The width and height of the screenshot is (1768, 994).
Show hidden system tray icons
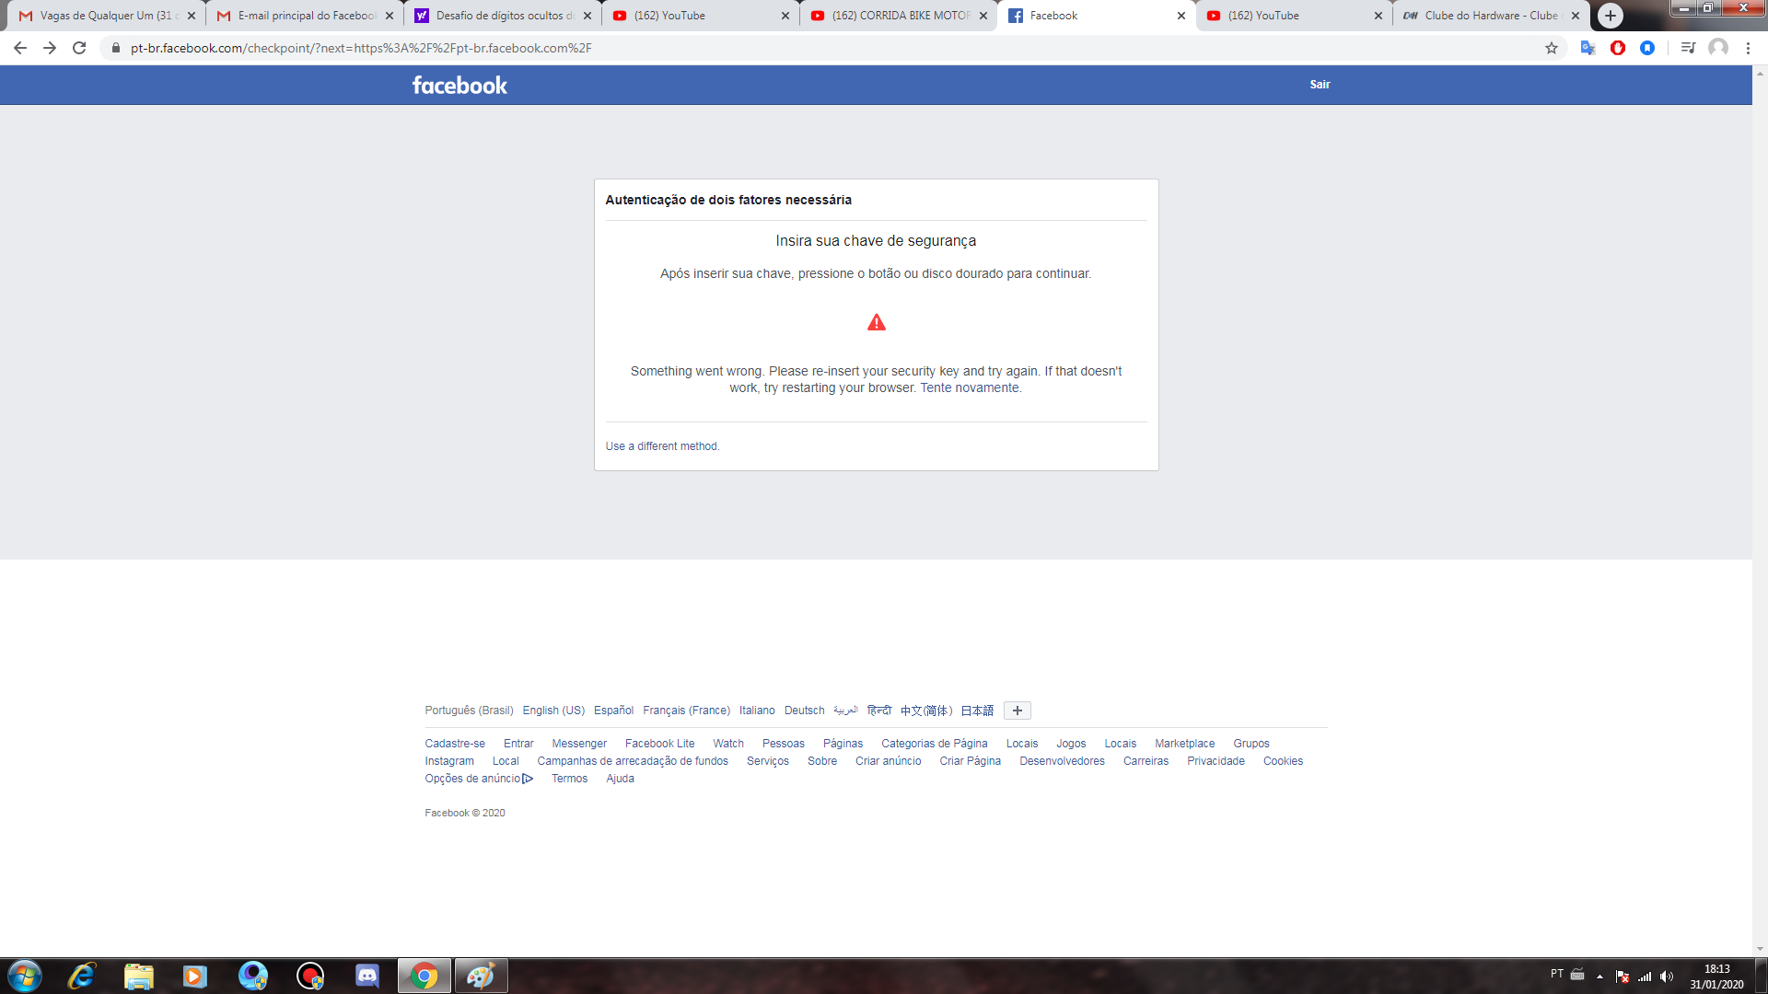1599,977
